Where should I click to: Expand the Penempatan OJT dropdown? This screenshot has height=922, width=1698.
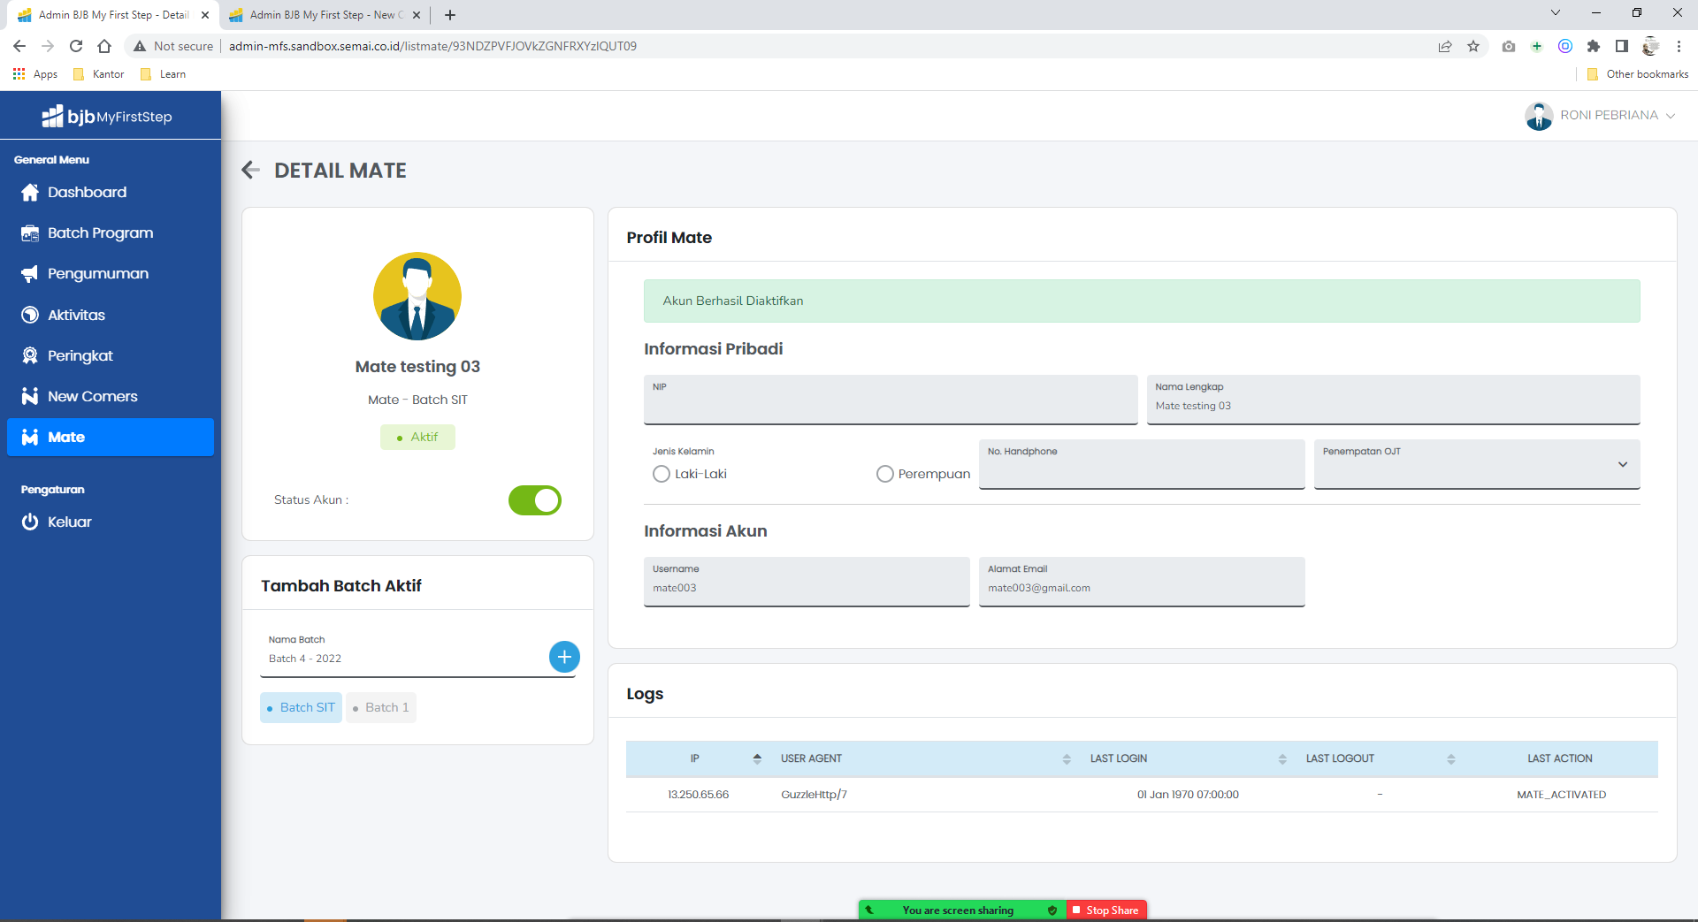pos(1477,464)
